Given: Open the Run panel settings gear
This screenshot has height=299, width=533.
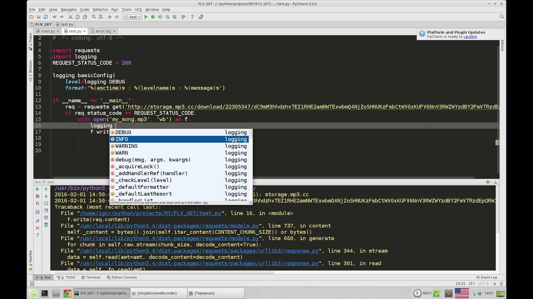Looking at the screenshot, I should pos(488,182).
